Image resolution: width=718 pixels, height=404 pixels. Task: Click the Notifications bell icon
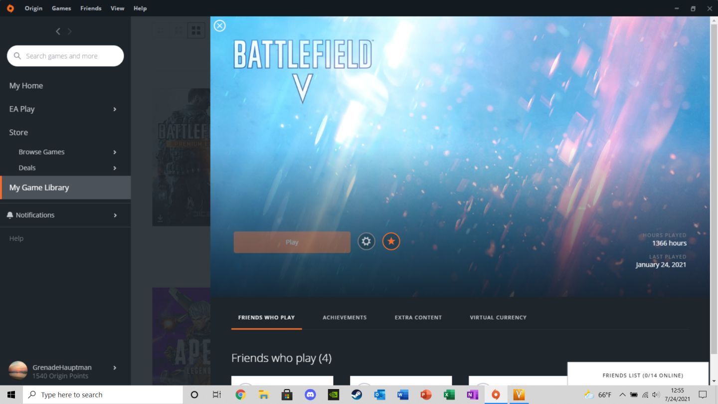pos(10,215)
